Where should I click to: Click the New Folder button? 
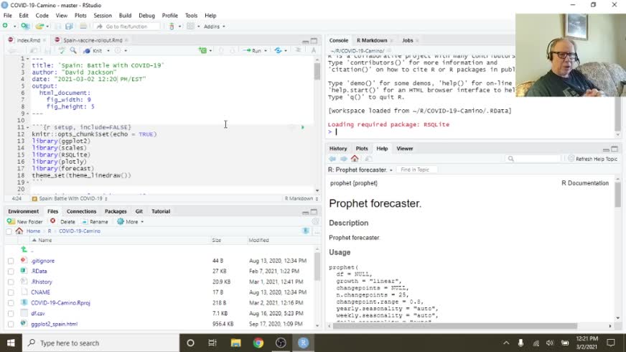point(24,222)
